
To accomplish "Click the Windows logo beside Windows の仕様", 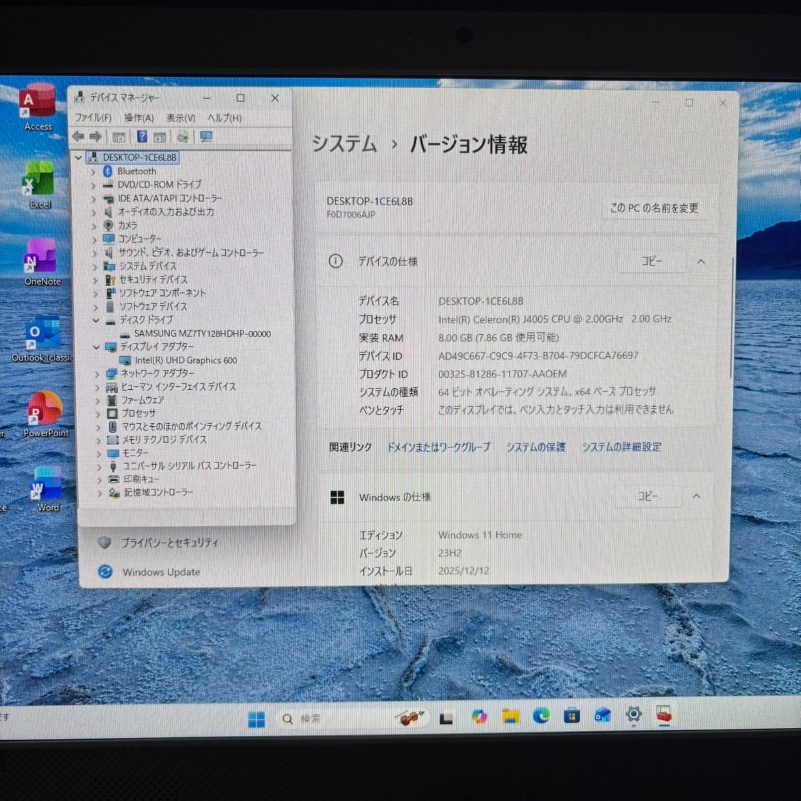I will coord(337,497).
